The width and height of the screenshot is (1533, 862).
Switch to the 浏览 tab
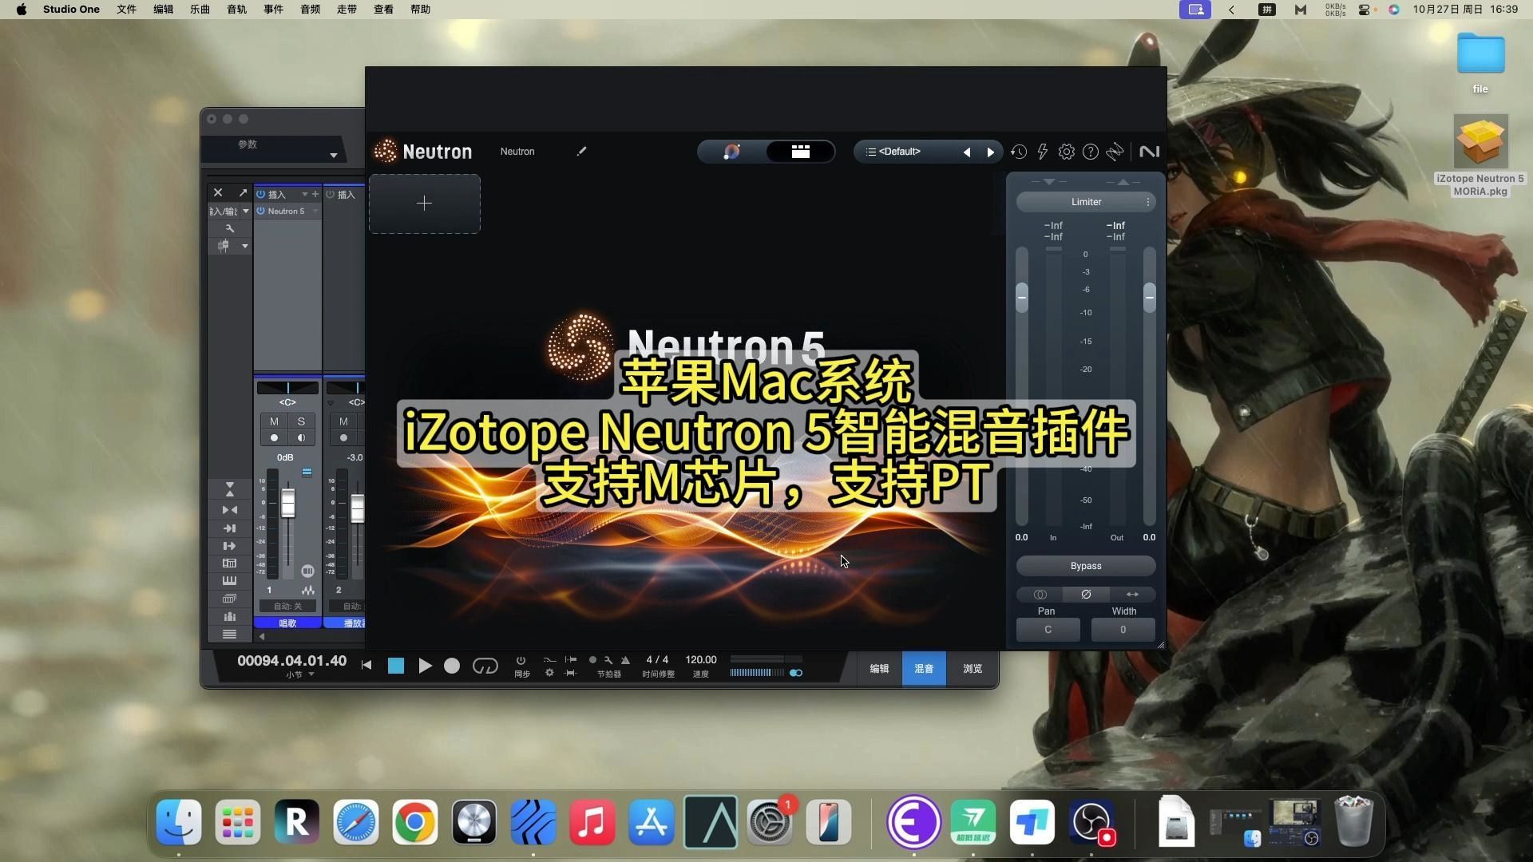(x=972, y=669)
